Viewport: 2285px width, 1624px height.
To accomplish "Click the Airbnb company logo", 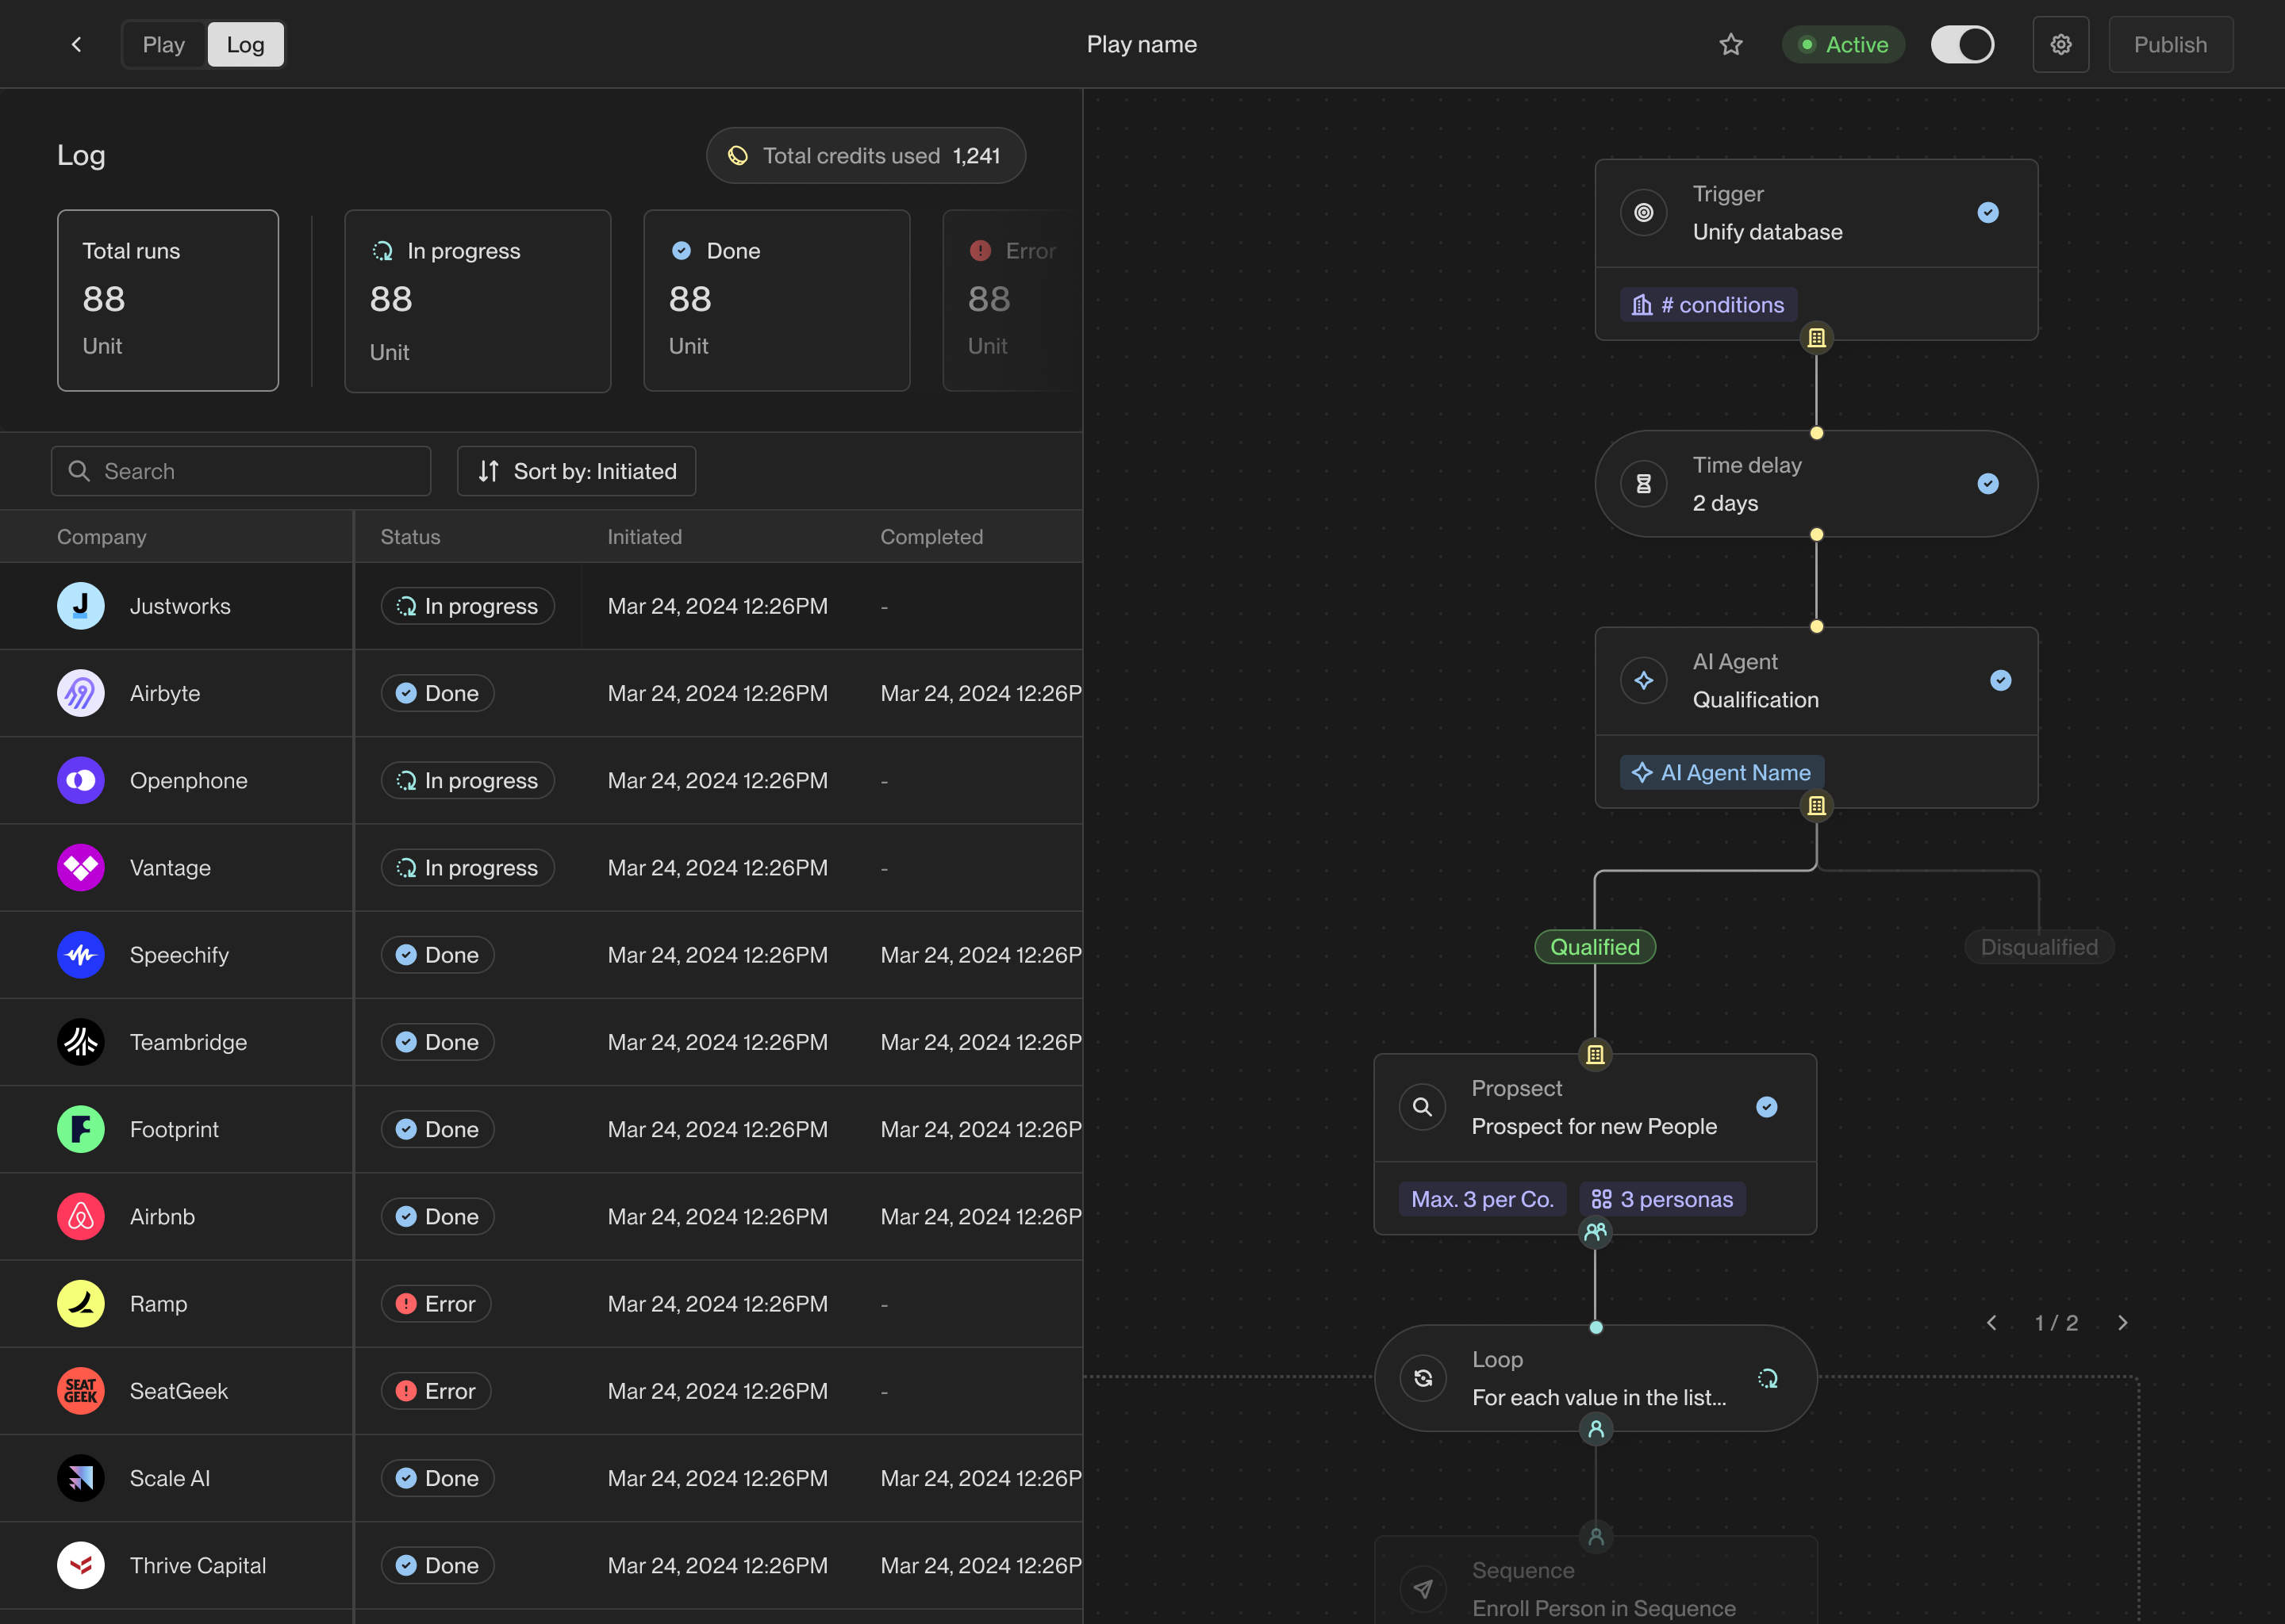I will click(x=81, y=1217).
